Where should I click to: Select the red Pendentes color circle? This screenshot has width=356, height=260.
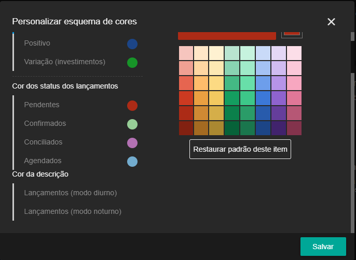pyautogui.click(x=132, y=105)
